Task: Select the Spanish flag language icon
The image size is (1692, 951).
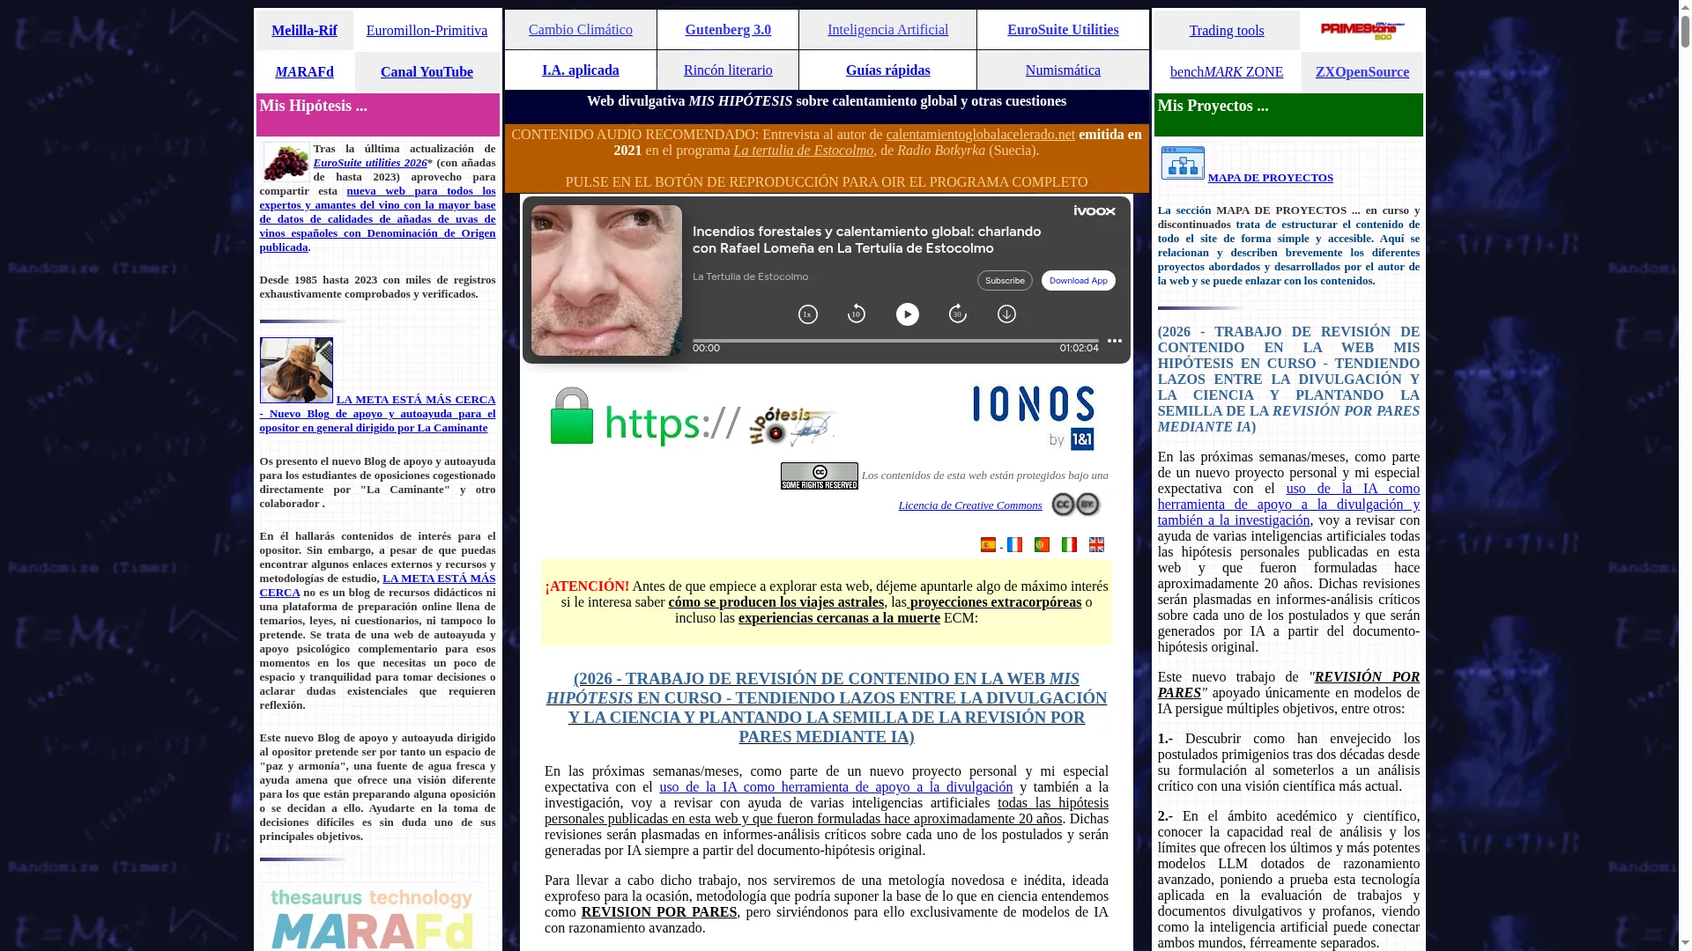Action: point(988,545)
